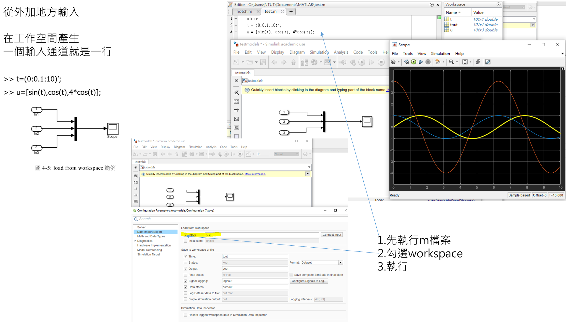This screenshot has height=322, width=566.
Task: Click hide browser arrow in lower Simulink window
Action: point(135,167)
